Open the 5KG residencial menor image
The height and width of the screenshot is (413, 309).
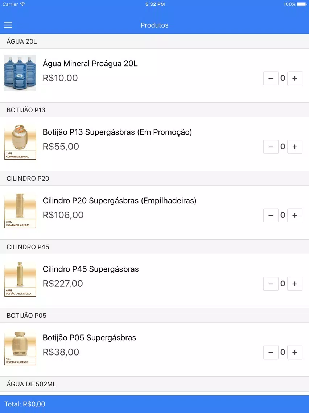(x=20, y=347)
